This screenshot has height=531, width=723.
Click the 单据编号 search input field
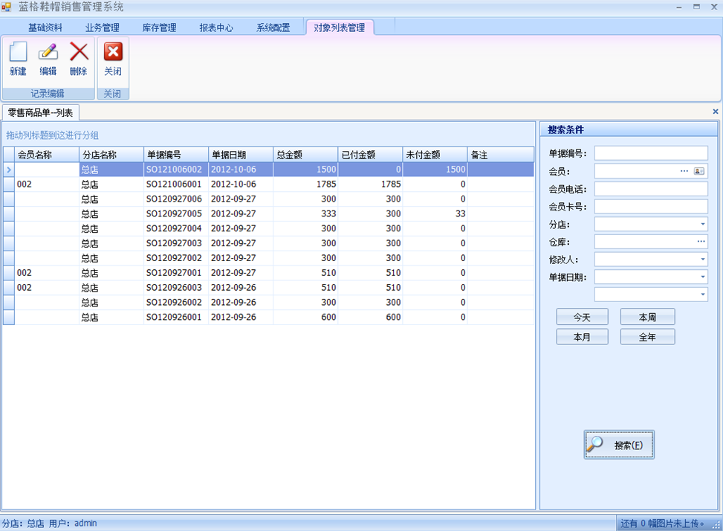651,153
